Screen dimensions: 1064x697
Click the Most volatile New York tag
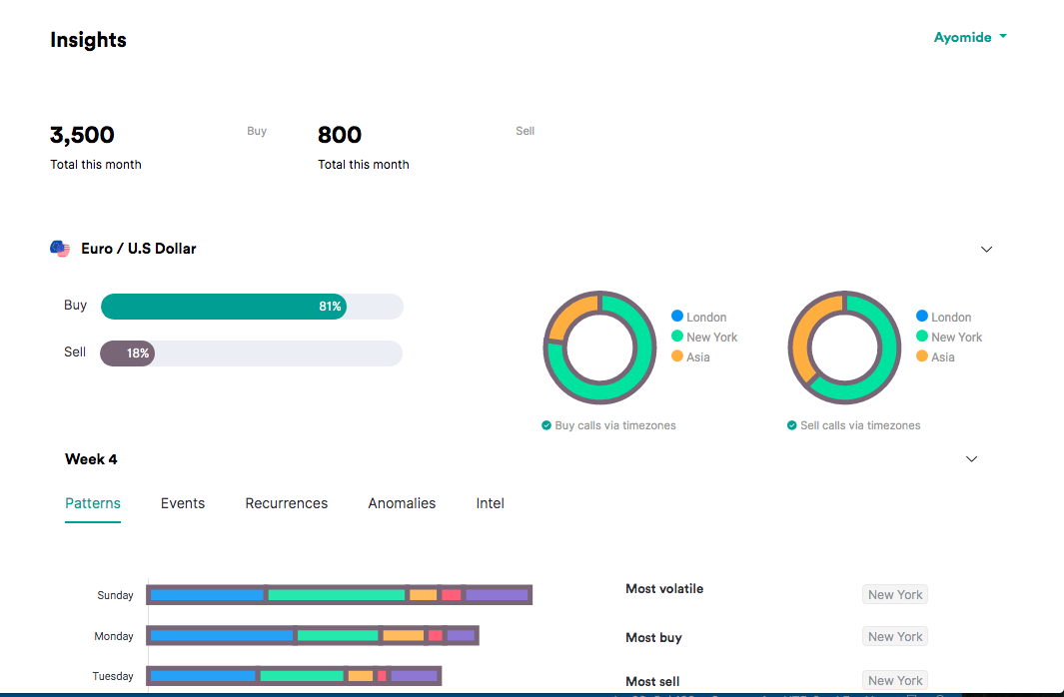click(895, 594)
